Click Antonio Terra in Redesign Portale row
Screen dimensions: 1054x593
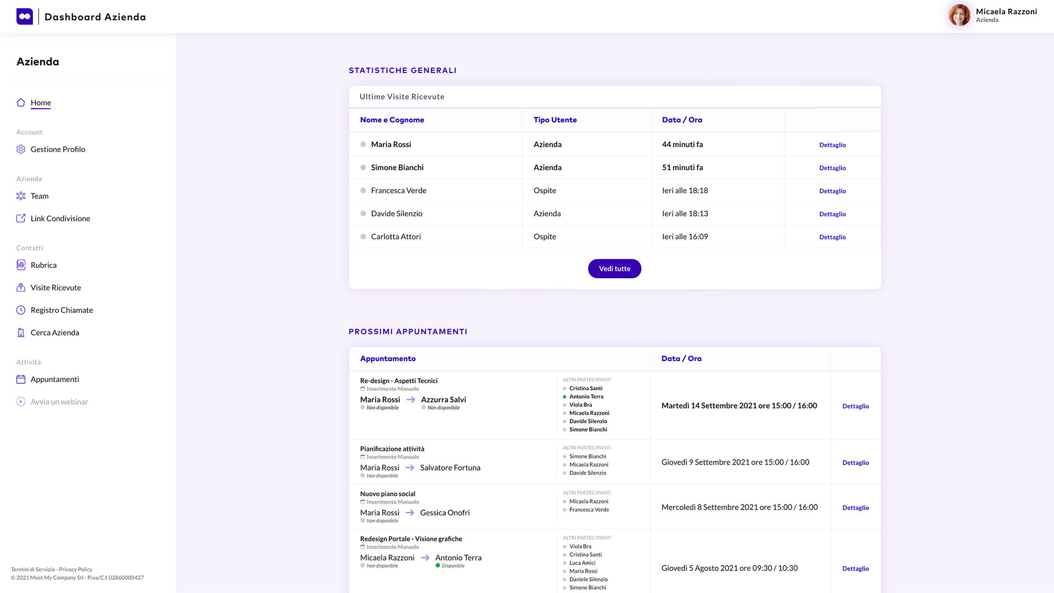[x=458, y=558]
